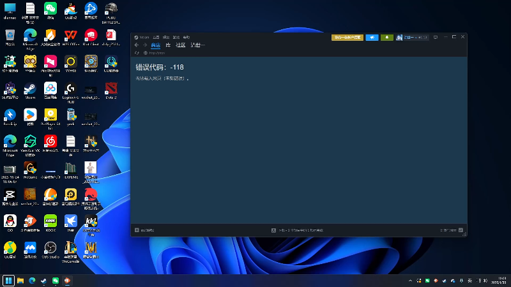Select the Warcraft III desktop icon
This screenshot has height=287, width=511.
[x=91, y=250]
